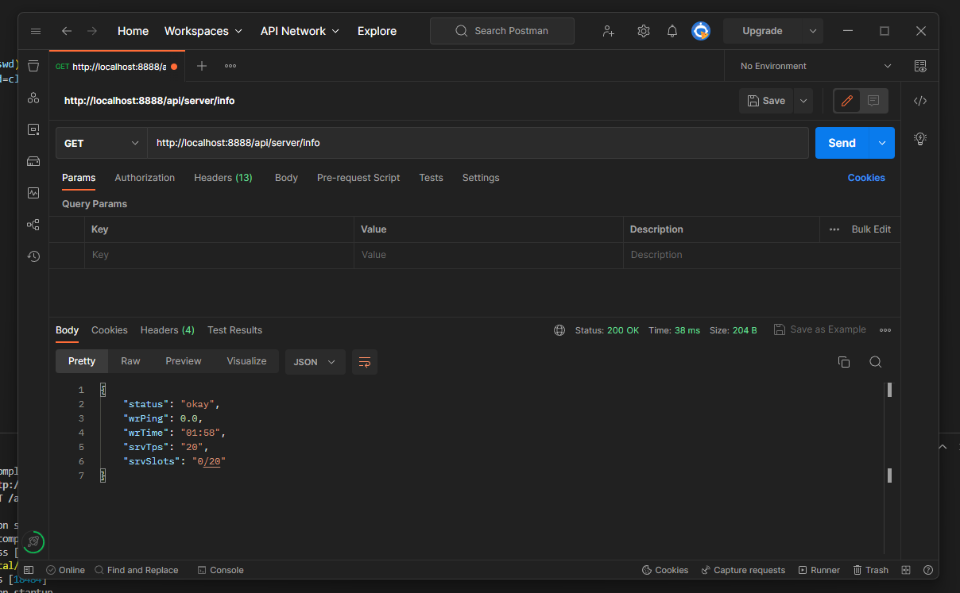Open the request Settings tab
Viewport: 960px width, 593px height.
[481, 178]
